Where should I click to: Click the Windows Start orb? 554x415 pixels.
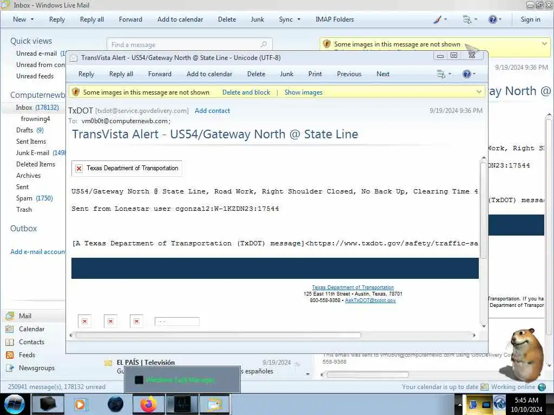[x=15, y=404]
